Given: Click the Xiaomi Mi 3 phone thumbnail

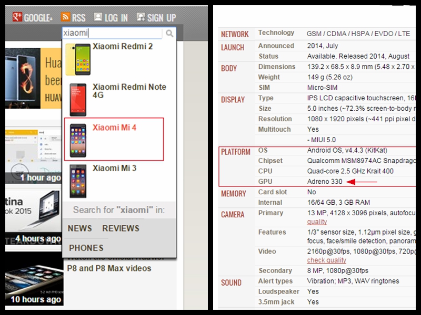Looking at the screenshot, I should pos(78,181).
